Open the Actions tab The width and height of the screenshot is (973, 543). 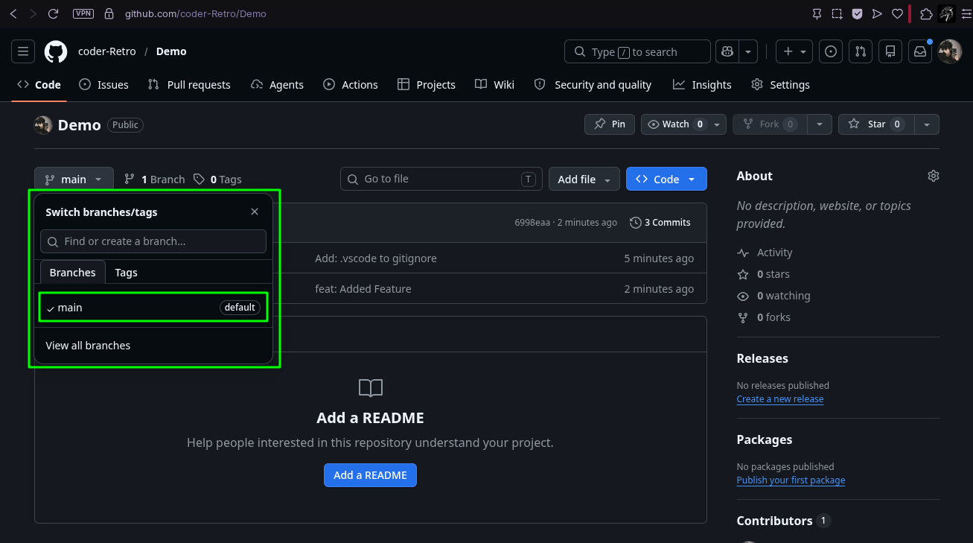click(x=351, y=84)
